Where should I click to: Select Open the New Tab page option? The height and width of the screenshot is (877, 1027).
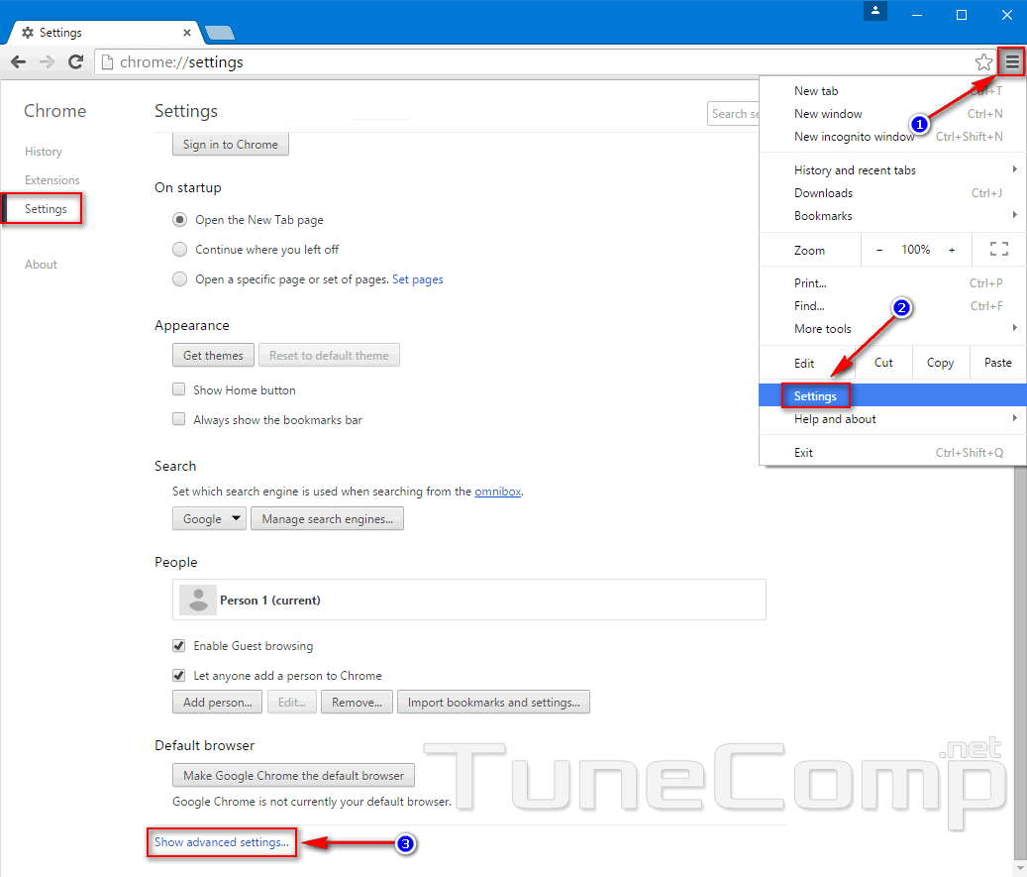(179, 220)
